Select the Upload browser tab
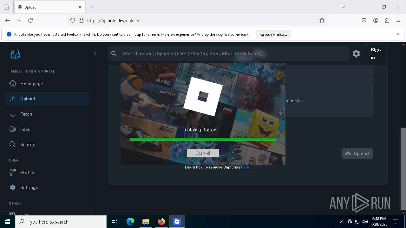 [x=50, y=7]
